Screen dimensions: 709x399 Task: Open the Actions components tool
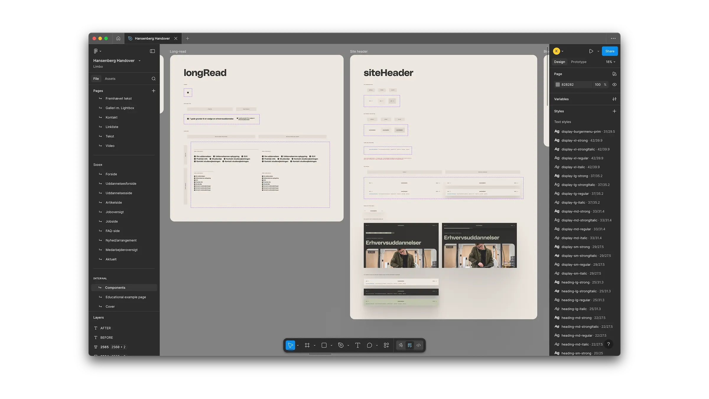pyautogui.click(x=386, y=345)
